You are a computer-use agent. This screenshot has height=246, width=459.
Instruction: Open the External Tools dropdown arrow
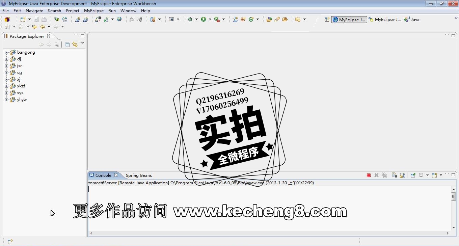pyautogui.click(x=223, y=19)
